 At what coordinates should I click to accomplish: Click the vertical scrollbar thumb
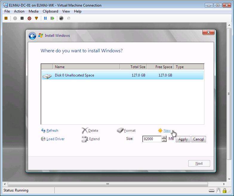coord(229,94)
